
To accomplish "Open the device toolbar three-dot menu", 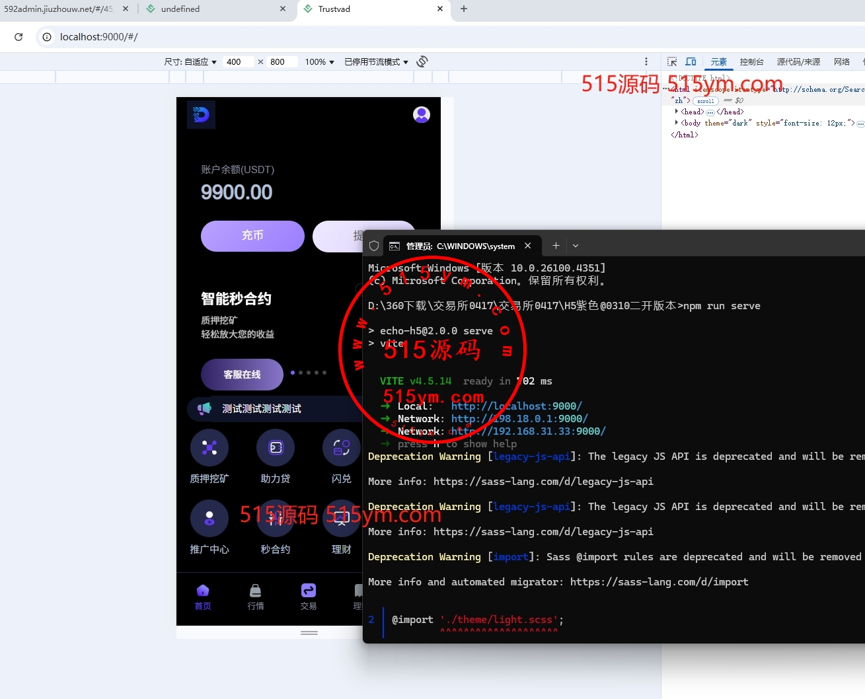I will pyautogui.click(x=646, y=61).
